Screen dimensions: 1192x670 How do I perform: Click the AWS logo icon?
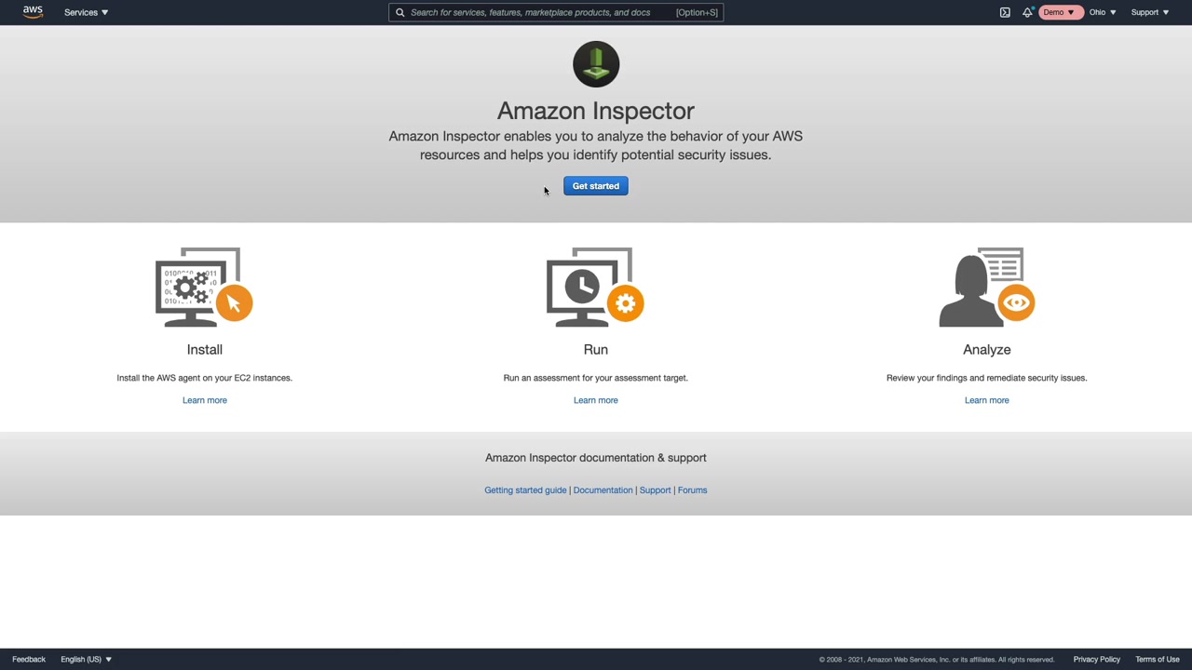click(x=33, y=12)
